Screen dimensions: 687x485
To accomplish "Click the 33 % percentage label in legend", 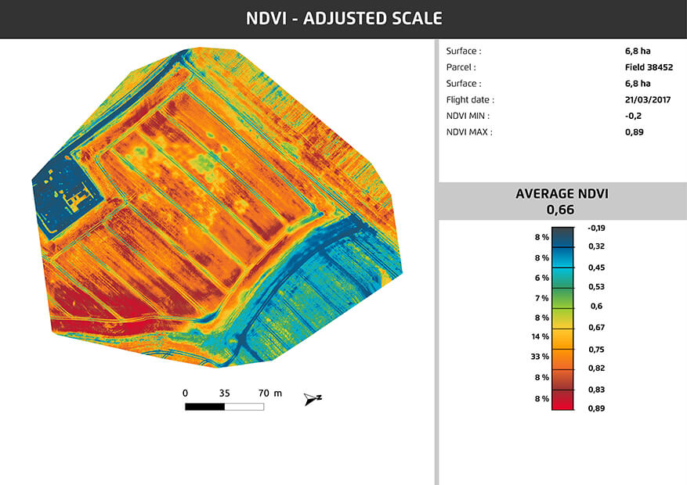I will [x=540, y=356].
